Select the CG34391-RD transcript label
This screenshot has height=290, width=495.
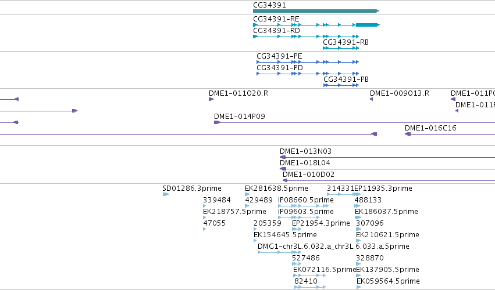276,31
